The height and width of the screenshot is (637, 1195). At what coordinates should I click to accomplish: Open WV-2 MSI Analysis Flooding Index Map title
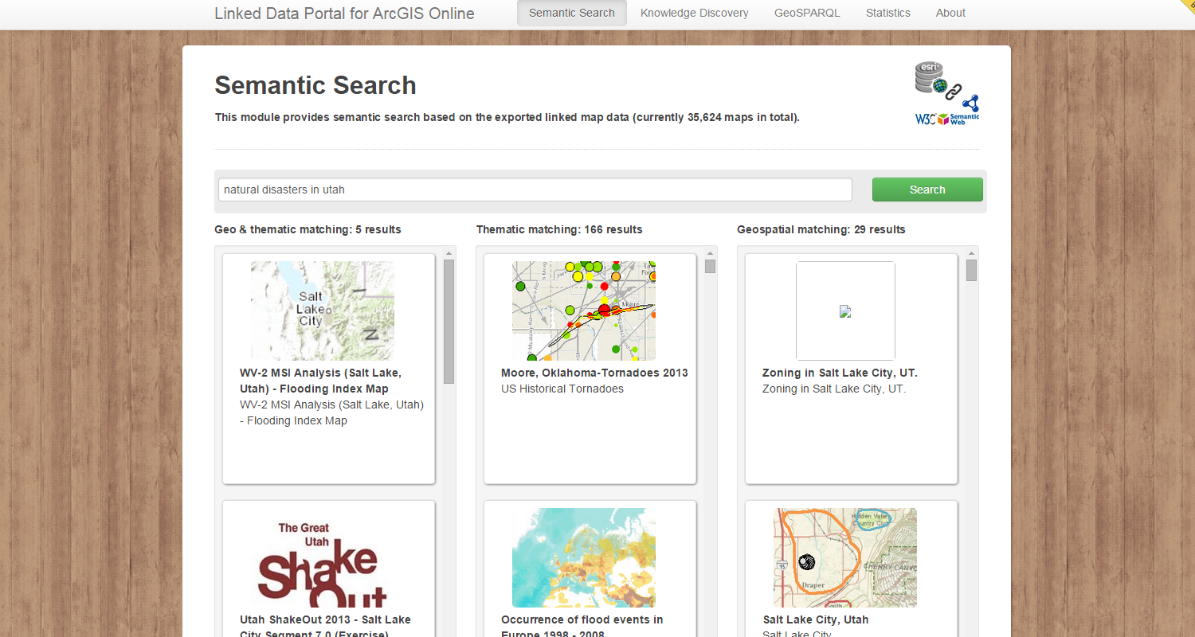[x=320, y=381]
